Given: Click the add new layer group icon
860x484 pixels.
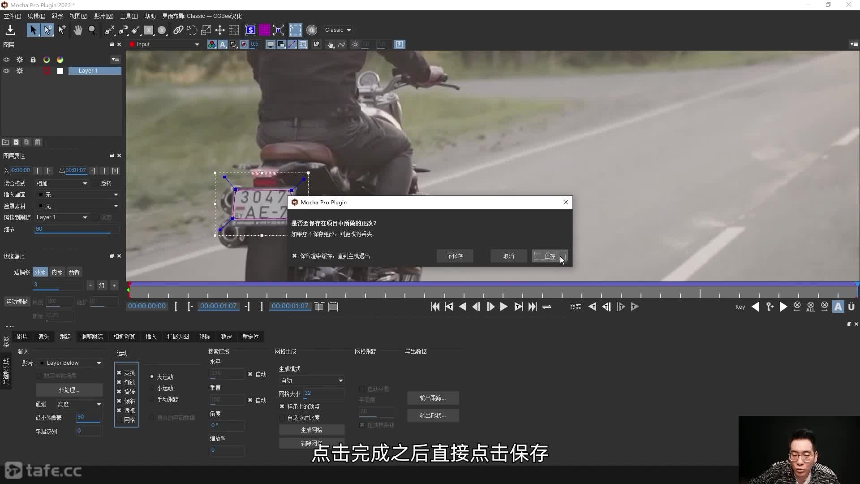Looking at the screenshot, I should coord(5,142).
